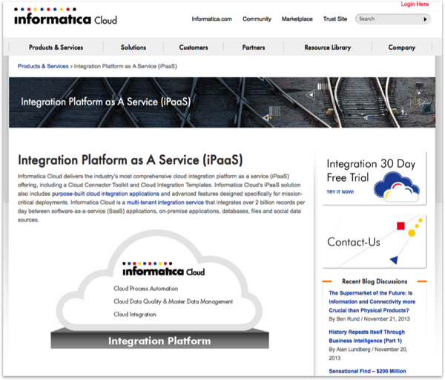Click Recent Blog Discussions heading
Viewport: 445px width, 380px height.
pyautogui.click(x=375, y=281)
